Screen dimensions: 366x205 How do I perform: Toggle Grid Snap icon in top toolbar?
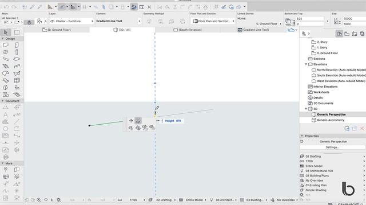click(85, 7)
